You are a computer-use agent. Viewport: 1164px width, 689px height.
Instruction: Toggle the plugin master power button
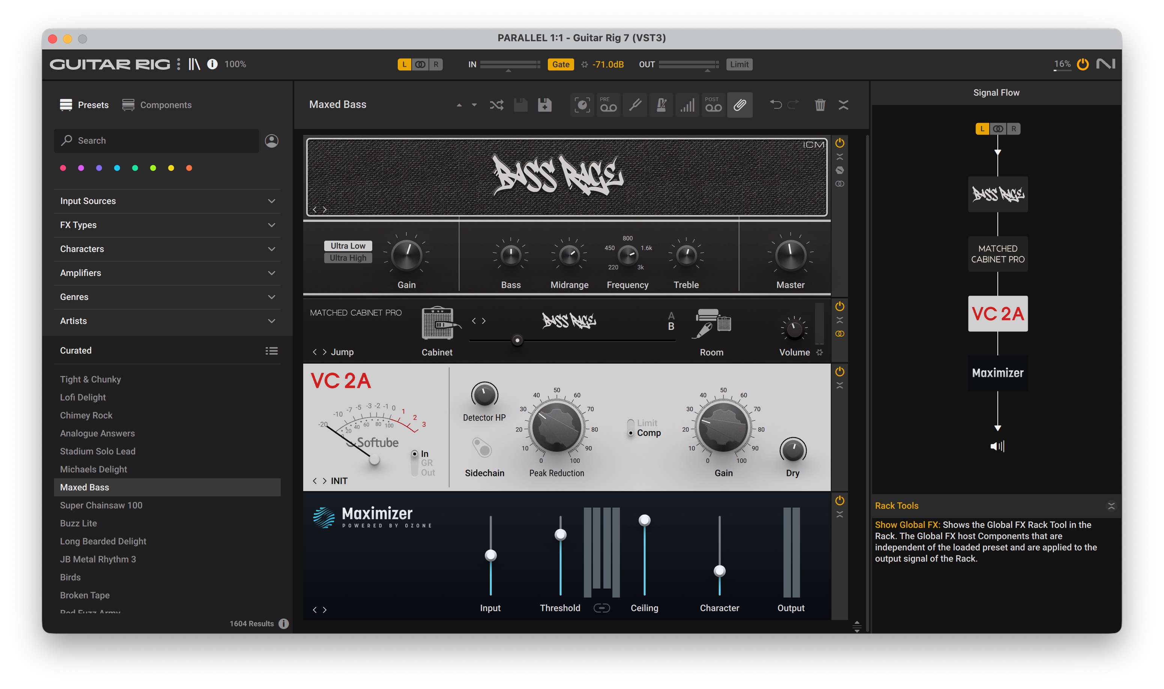1083,64
